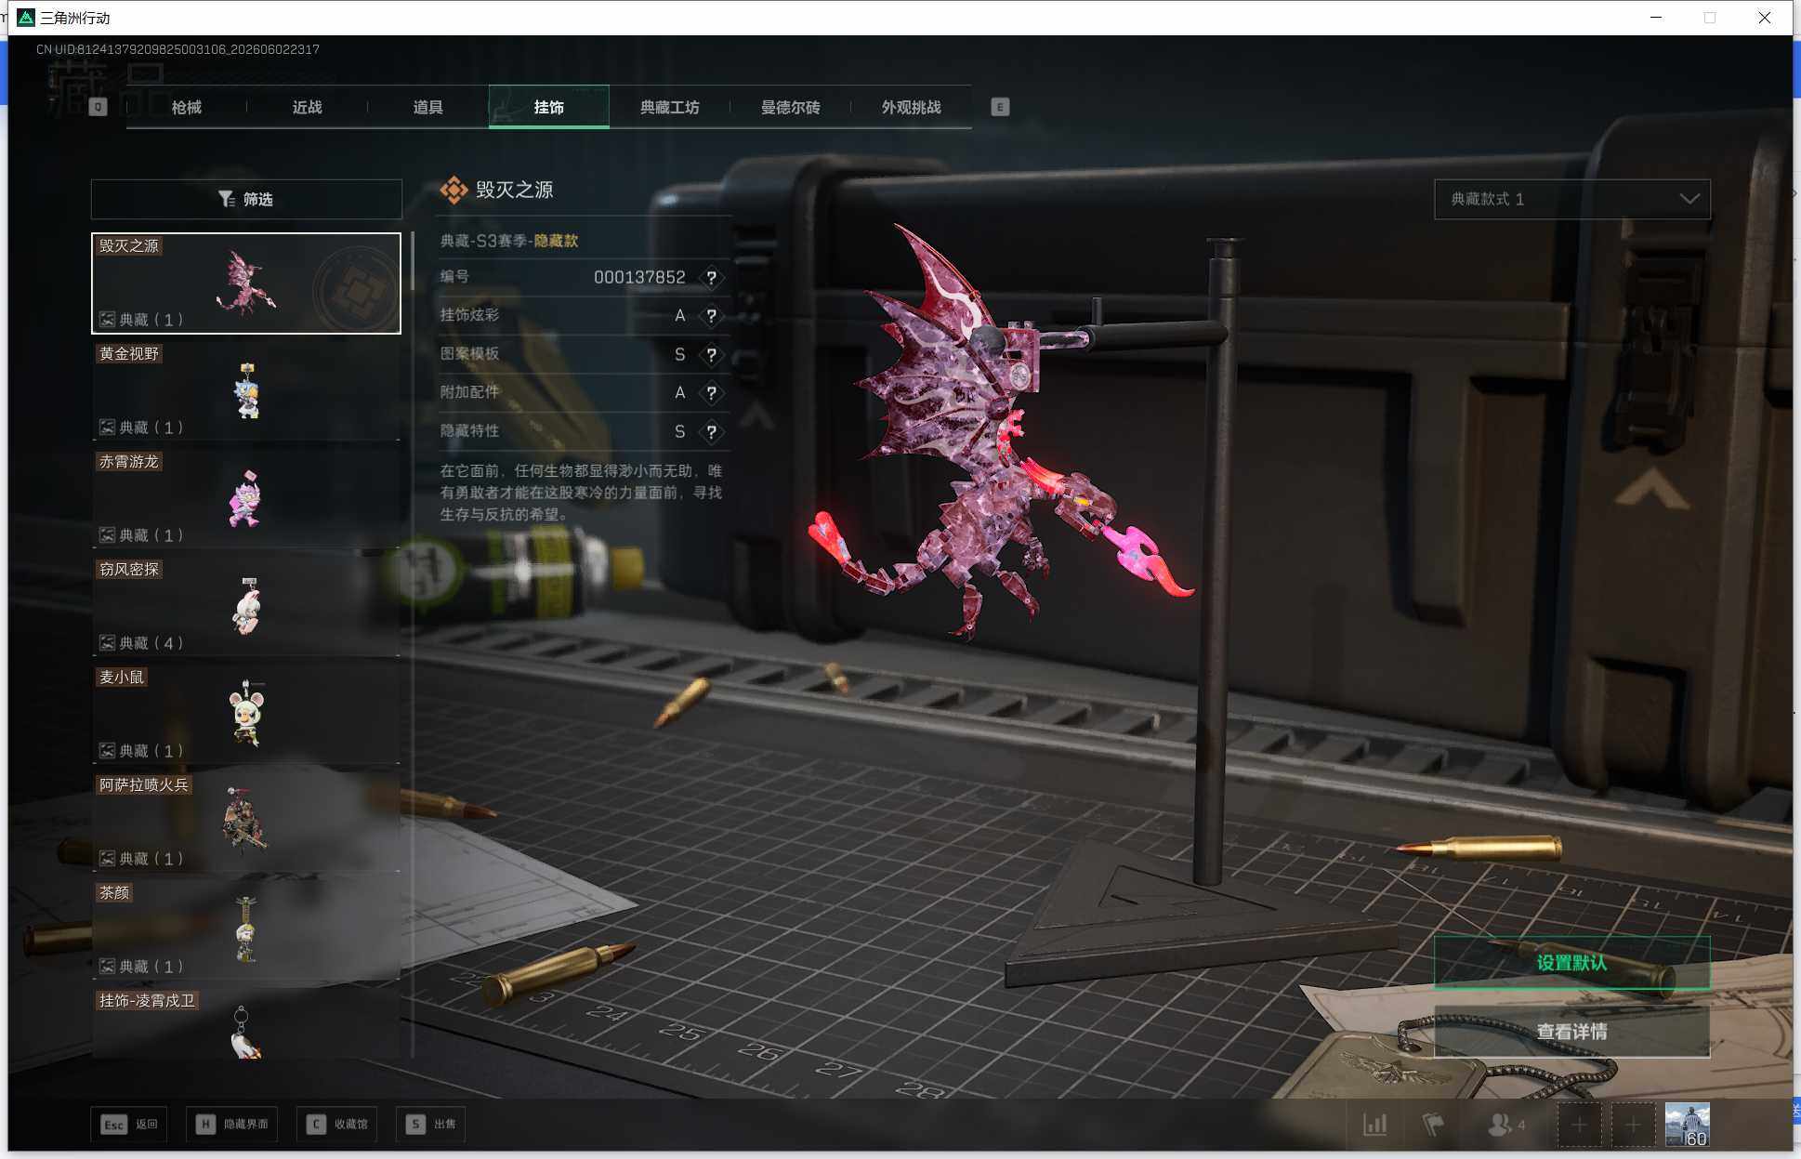Click the 三角洲行动 app icon in title bar
The height and width of the screenshot is (1159, 1801).
pos(26,18)
